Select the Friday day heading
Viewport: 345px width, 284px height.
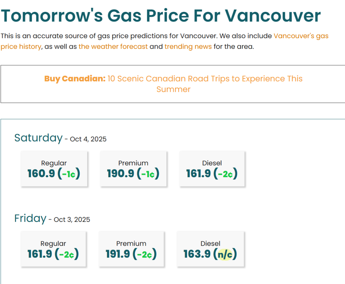[x=30, y=218]
